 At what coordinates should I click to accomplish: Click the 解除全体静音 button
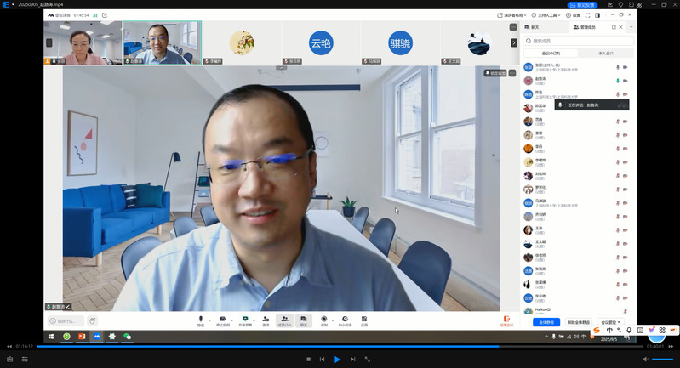pyautogui.click(x=579, y=322)
